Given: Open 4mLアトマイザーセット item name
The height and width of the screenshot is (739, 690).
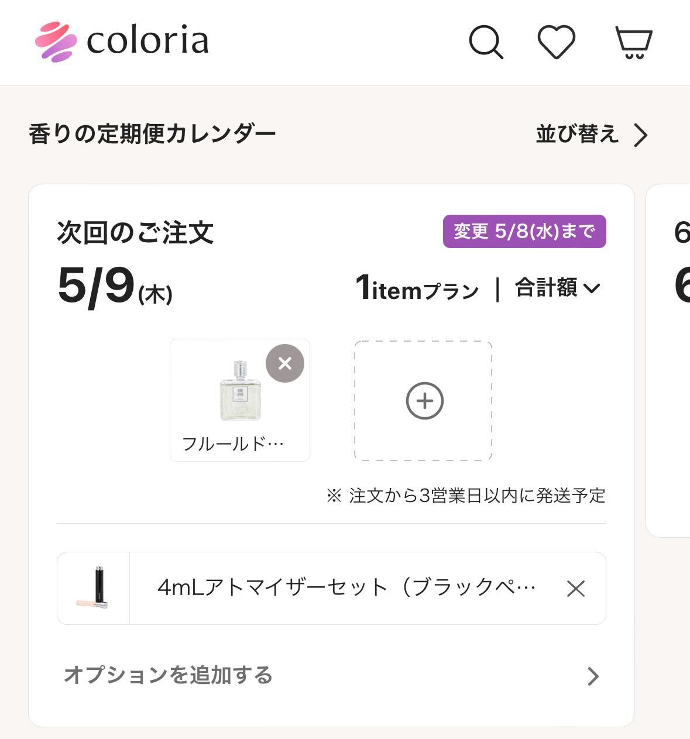Looking at the screenshot, I should pyautogui.click(x=346, y=587).
